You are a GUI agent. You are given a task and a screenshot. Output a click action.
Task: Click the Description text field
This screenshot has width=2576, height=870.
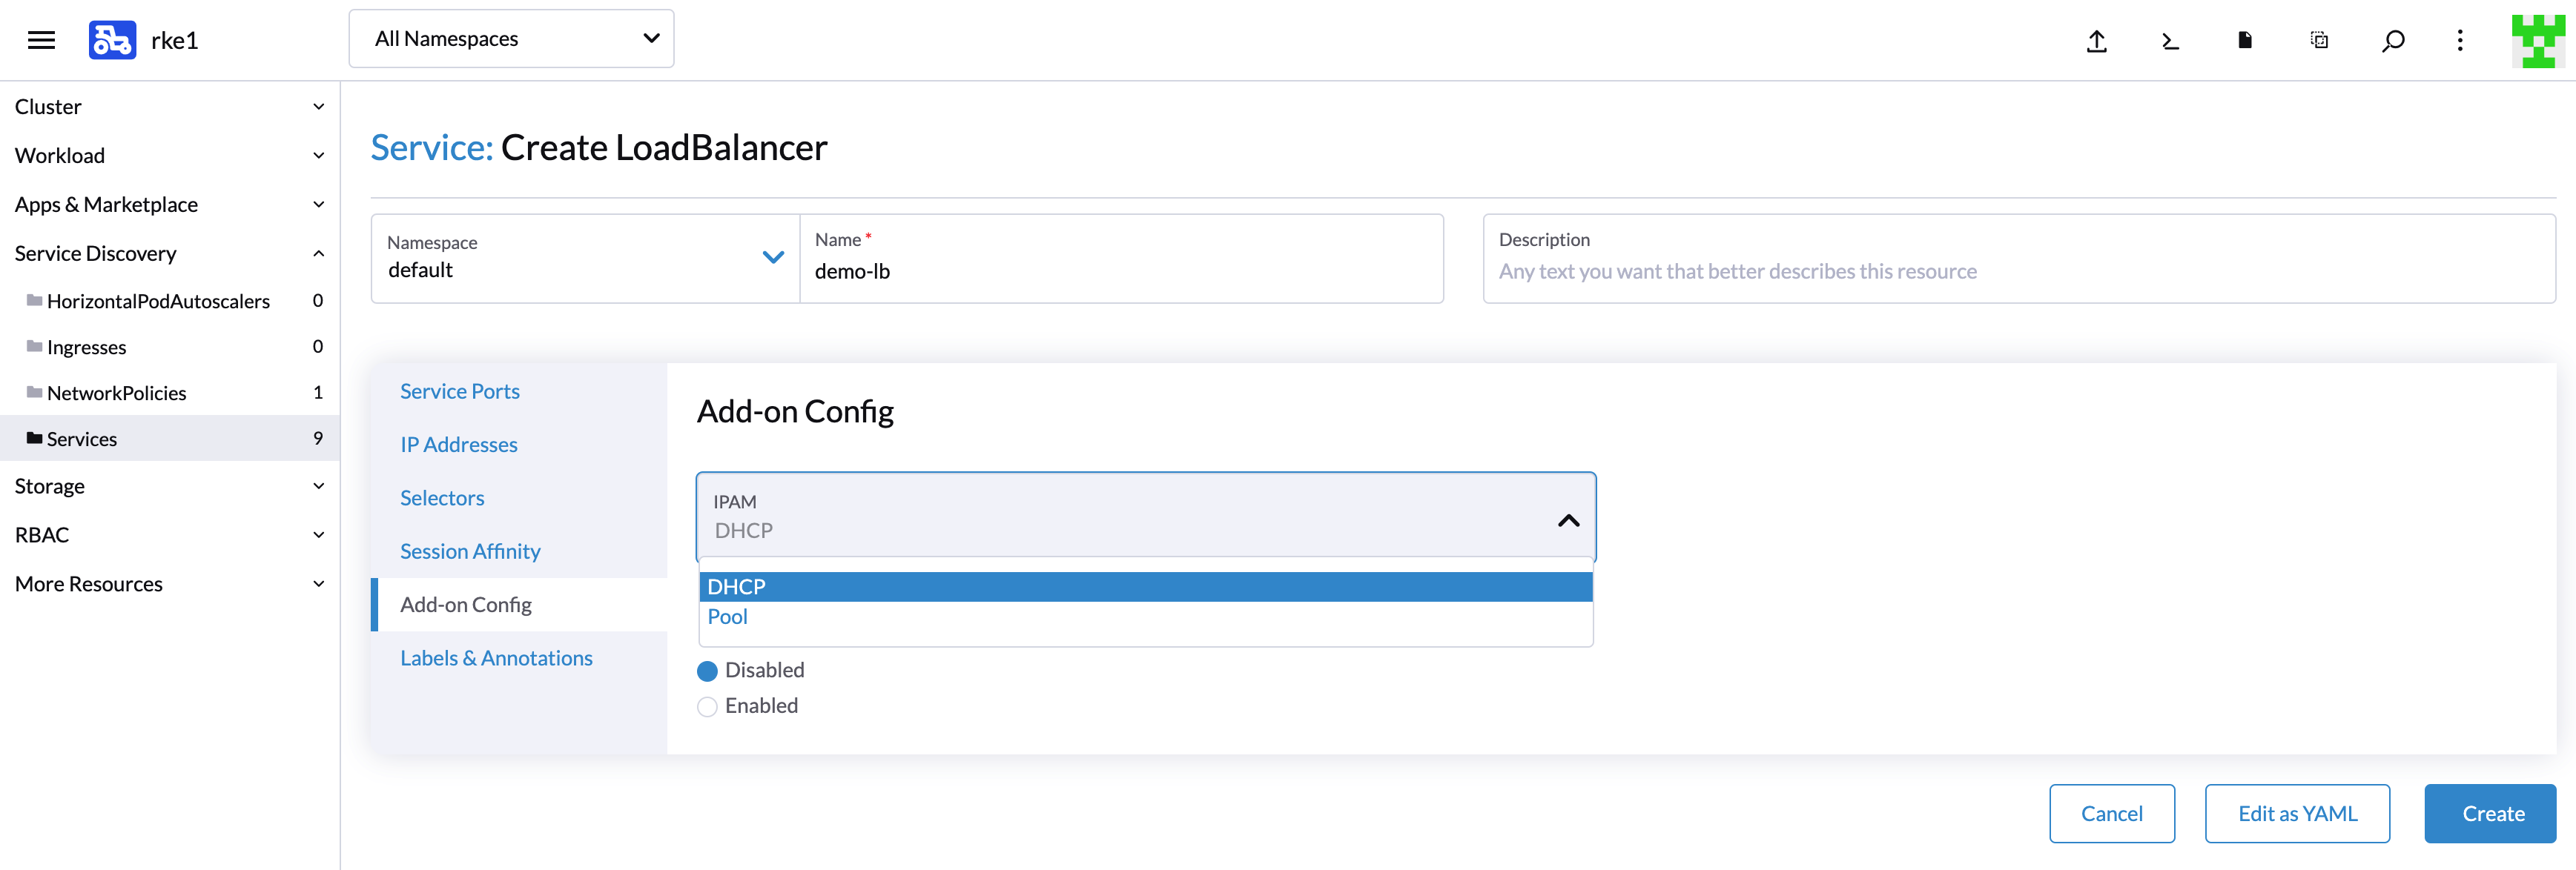2018,270
